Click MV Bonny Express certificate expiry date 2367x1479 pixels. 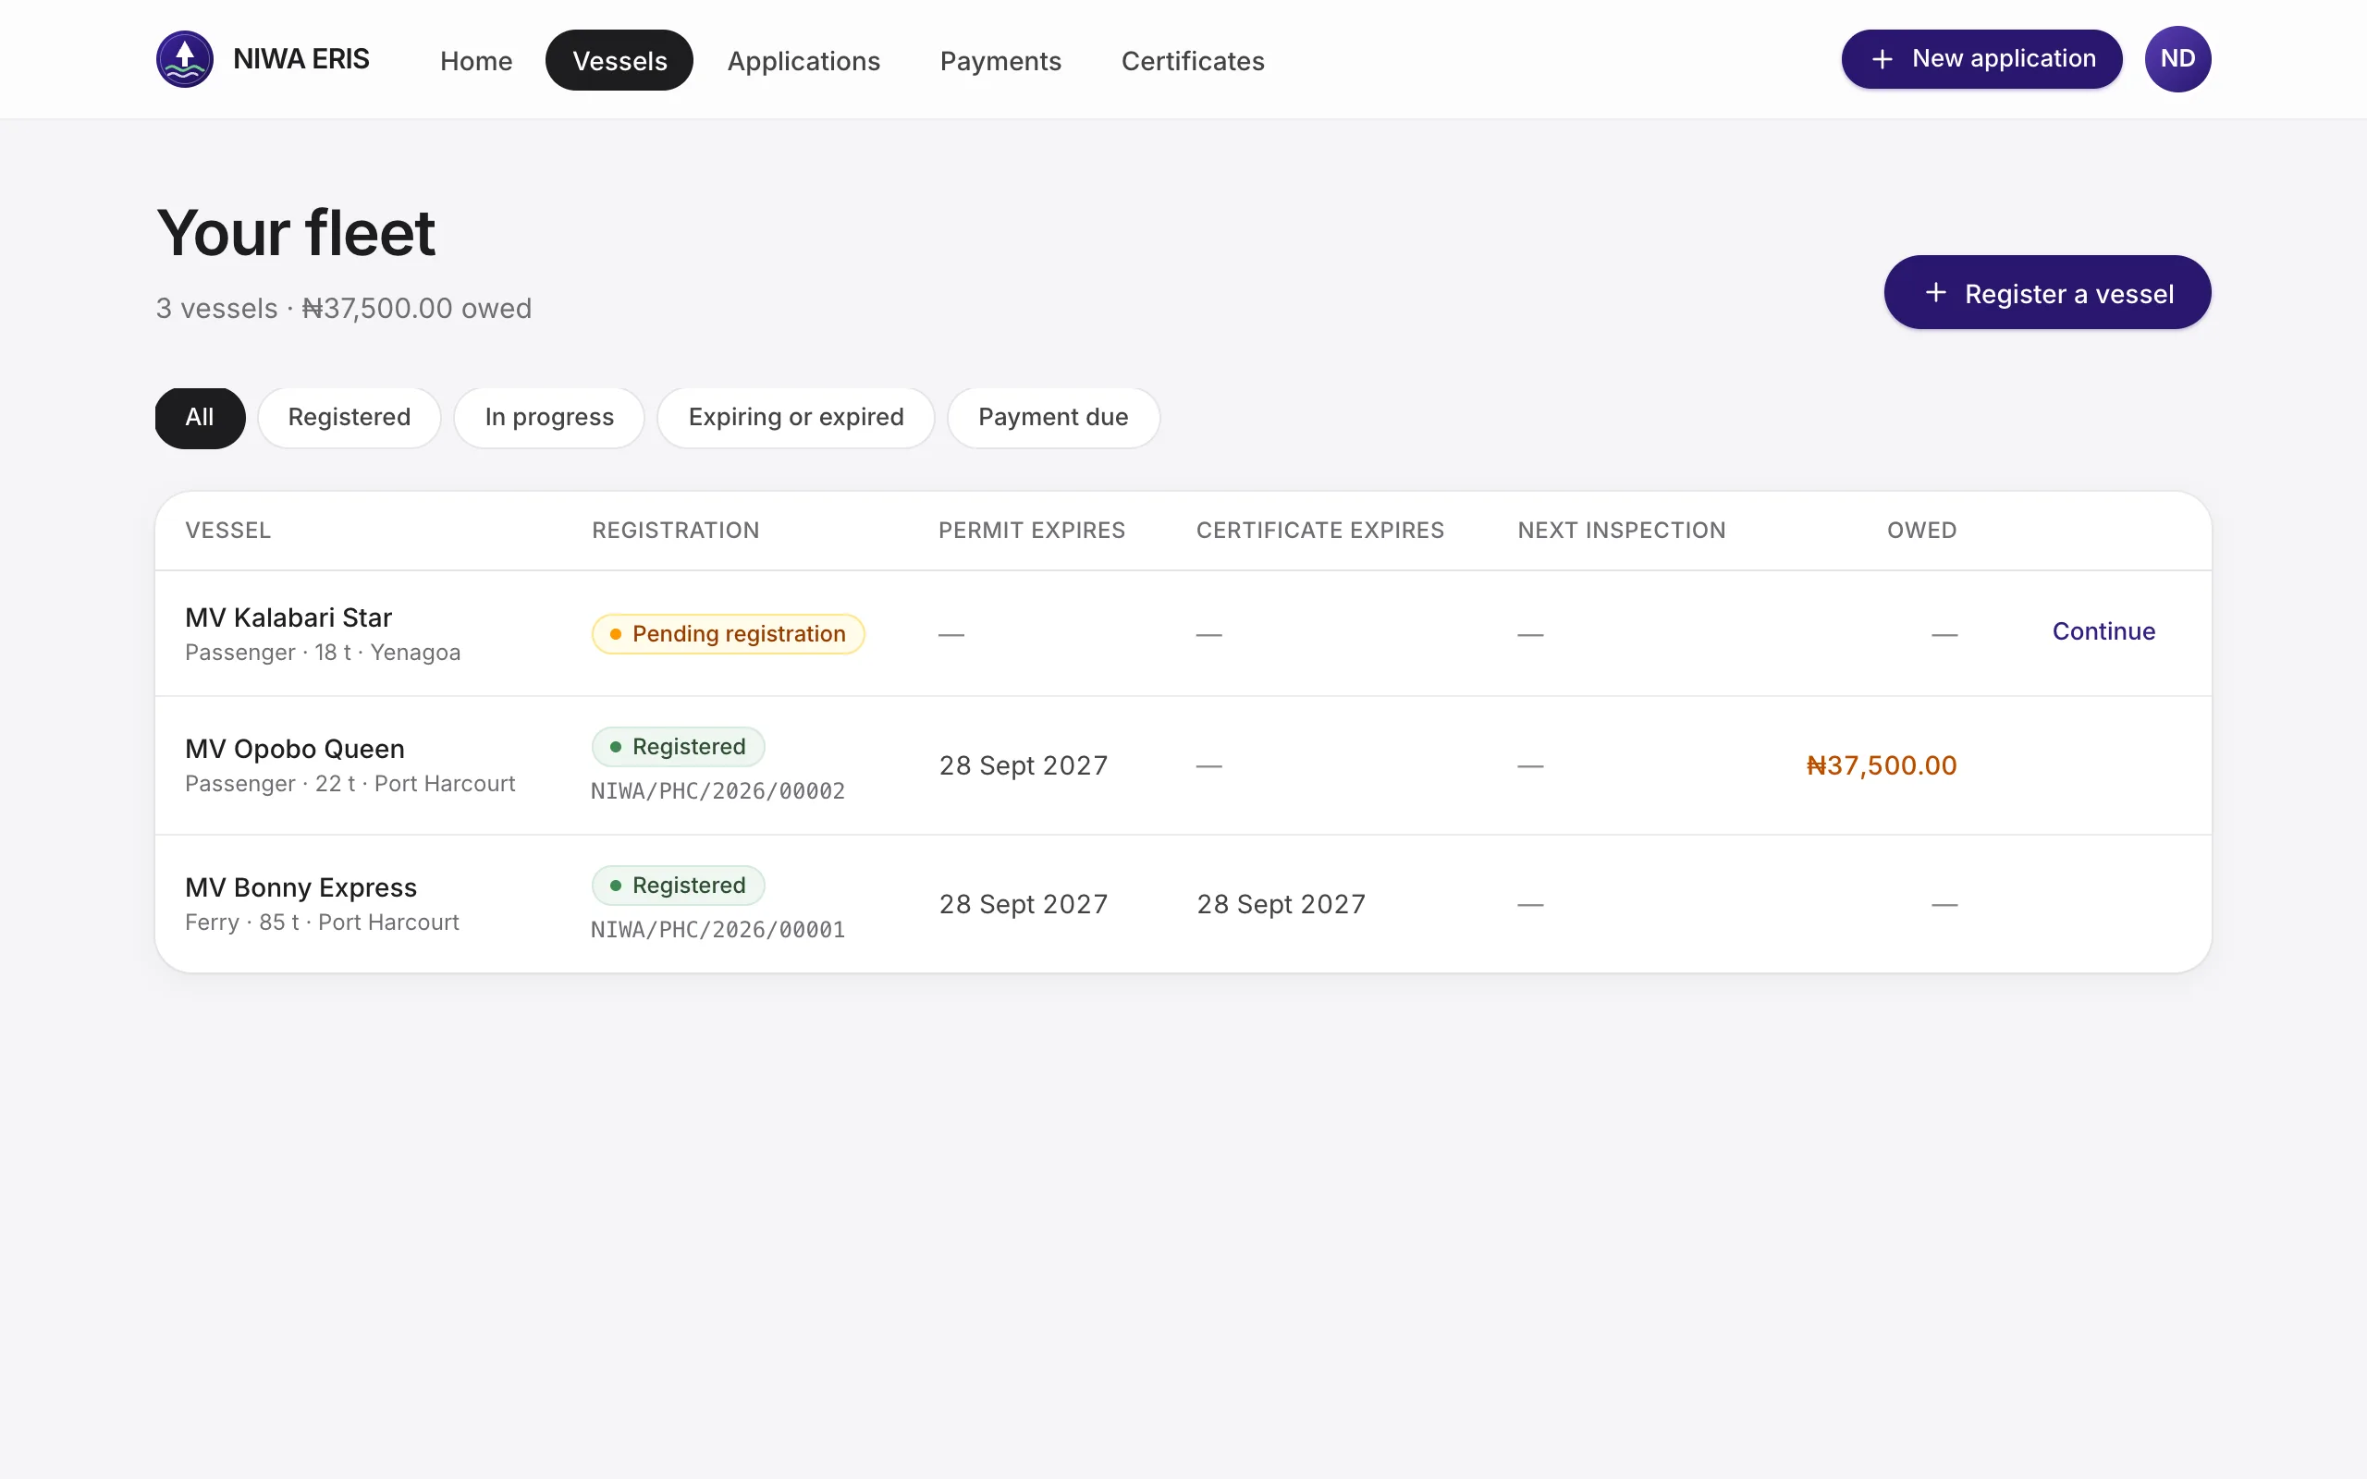(1281, 904)
